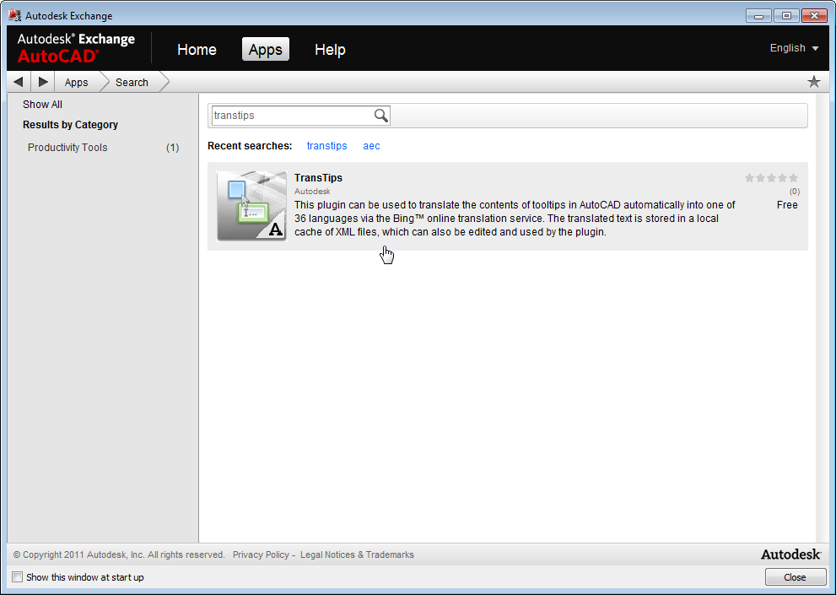Click the Autodesk logo in footer
Viewport: 836px width, 595px height.
[x=790, y=554]
